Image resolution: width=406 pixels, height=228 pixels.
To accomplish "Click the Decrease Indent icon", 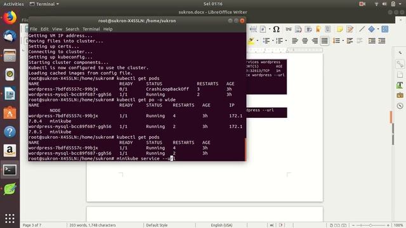I will [x=382, y=41].
